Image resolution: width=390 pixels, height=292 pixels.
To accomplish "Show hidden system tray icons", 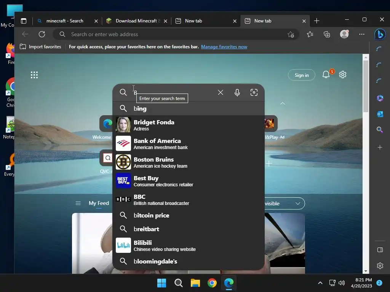I will point(320,283).
